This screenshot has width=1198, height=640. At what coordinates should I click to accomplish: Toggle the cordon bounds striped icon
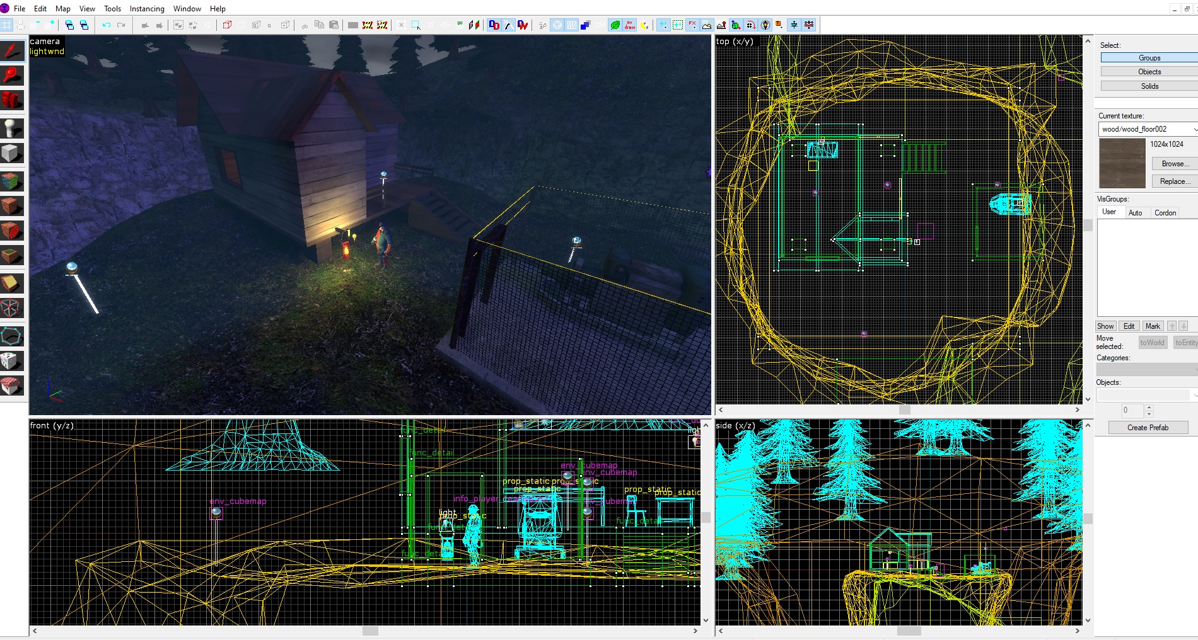coord(368,25)
